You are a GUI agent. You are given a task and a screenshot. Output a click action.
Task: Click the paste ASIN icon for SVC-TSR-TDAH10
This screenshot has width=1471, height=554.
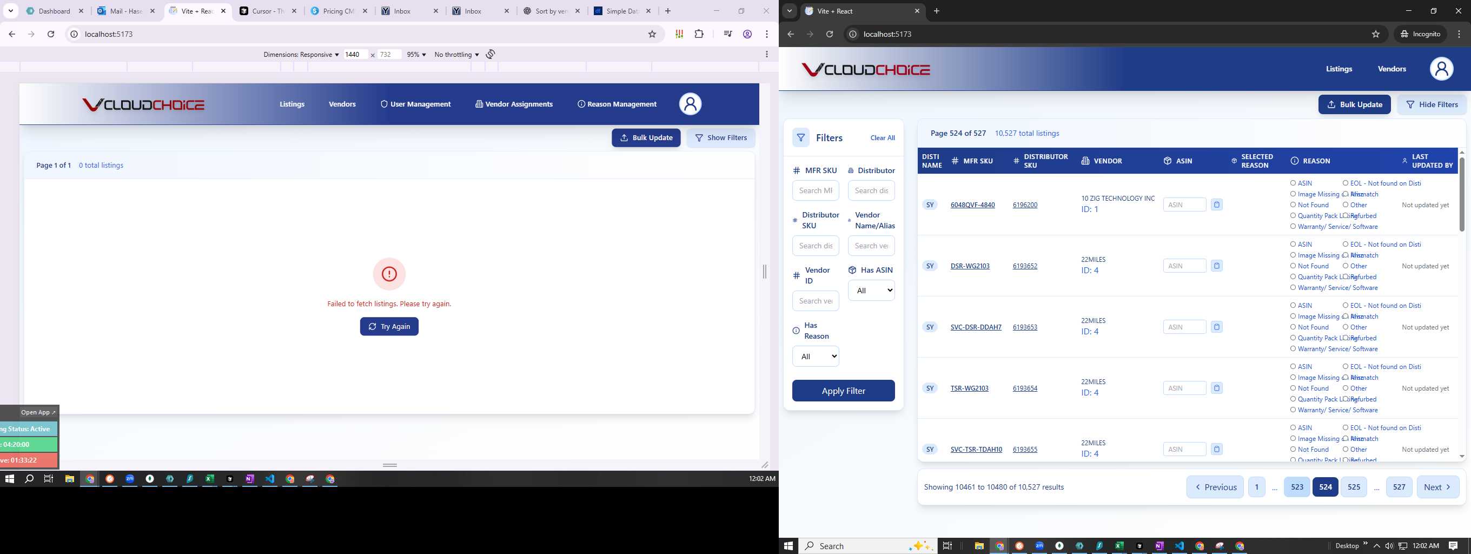pyautogui.click(x=1217, y=449)
